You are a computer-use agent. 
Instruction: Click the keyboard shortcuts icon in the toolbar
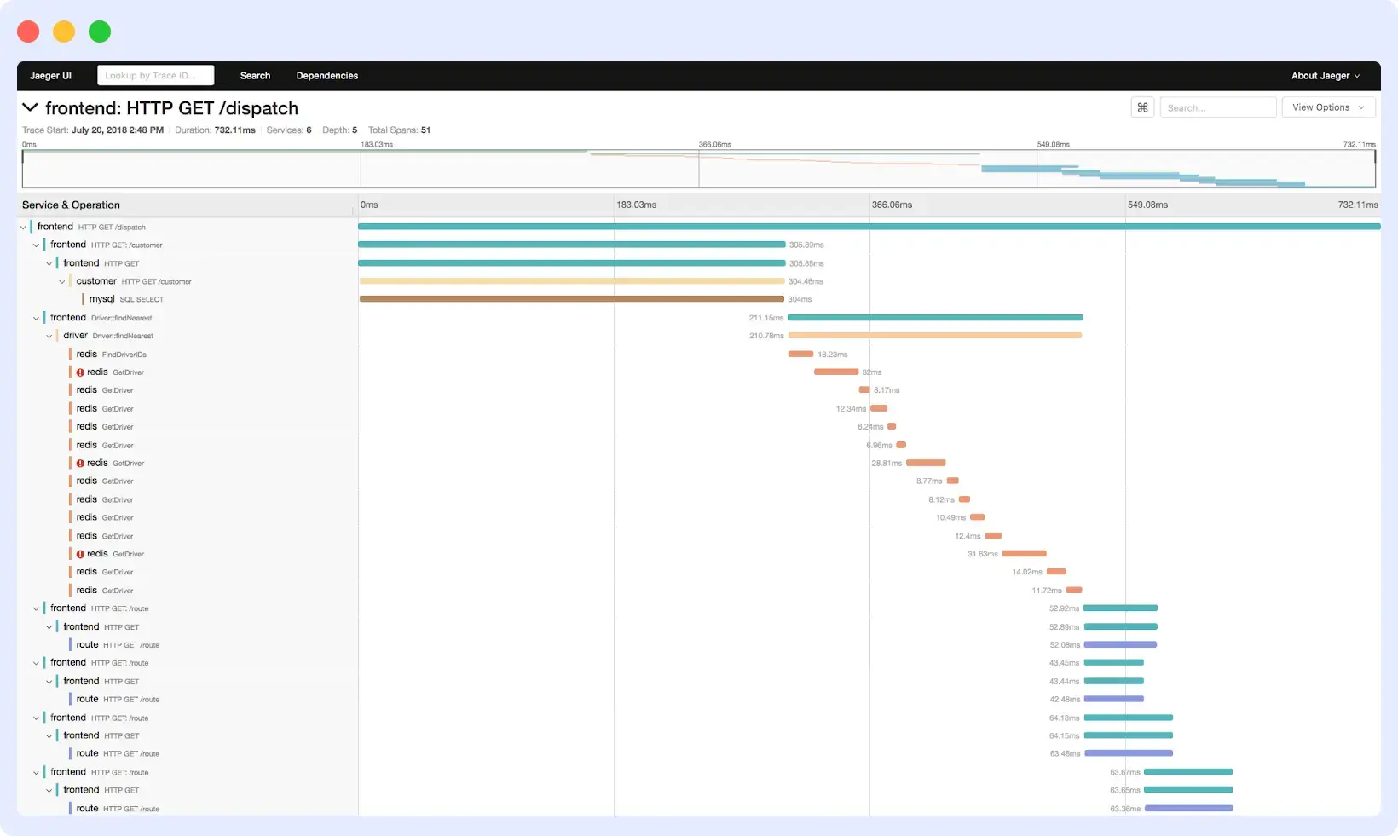(x=1142, y=107)
